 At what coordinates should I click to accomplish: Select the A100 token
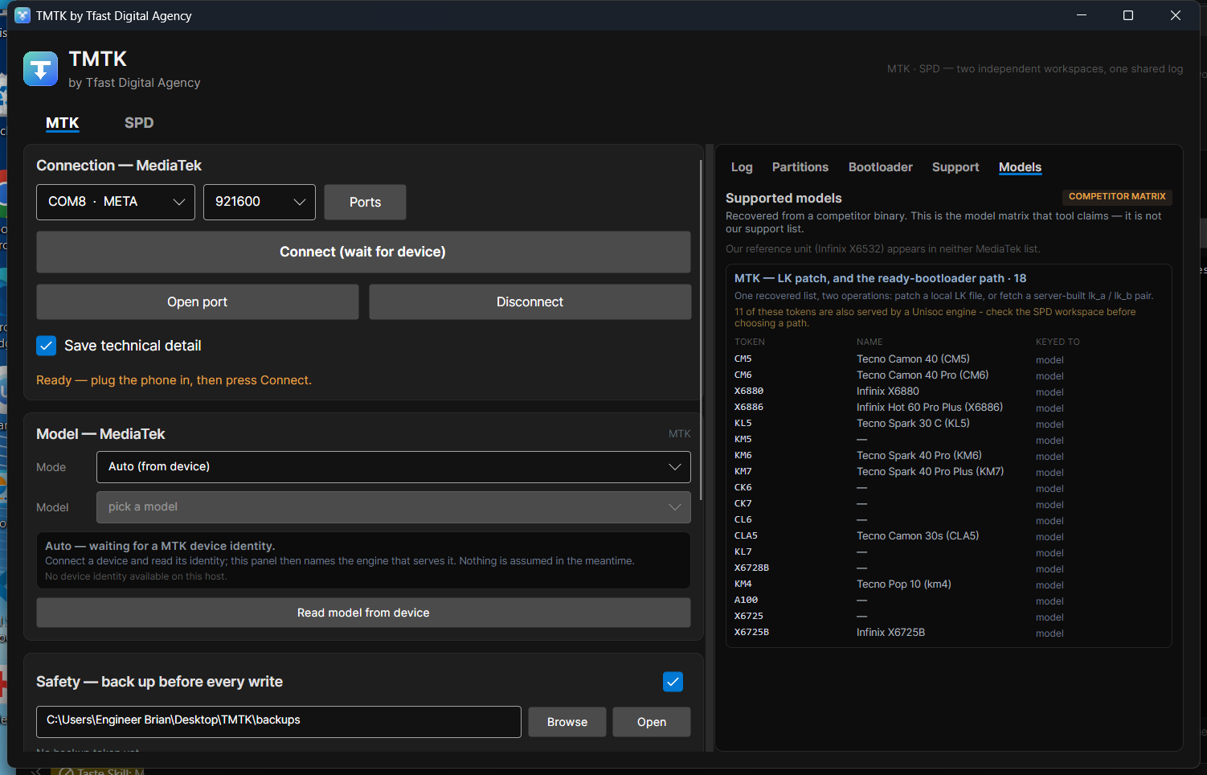click(746, 600)
